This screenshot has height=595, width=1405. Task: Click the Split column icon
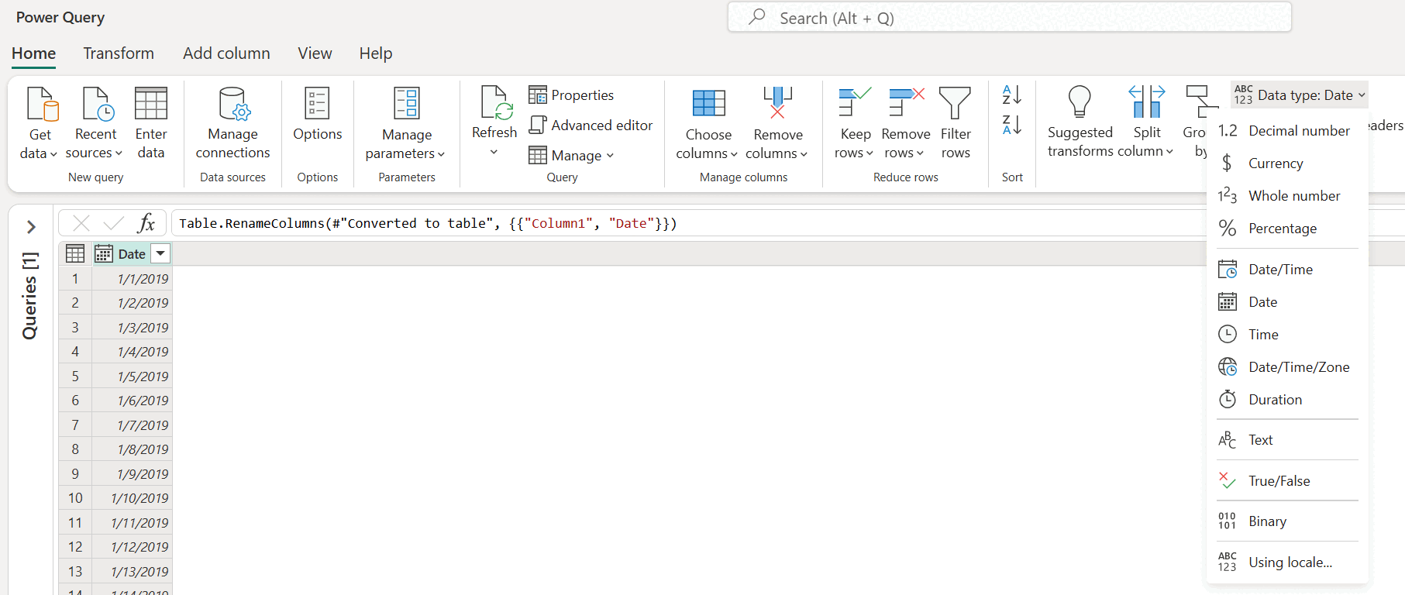coord(1147,102)
